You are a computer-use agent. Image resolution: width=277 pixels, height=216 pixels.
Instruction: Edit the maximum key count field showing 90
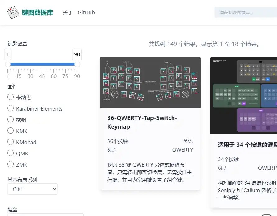[77, 54]
